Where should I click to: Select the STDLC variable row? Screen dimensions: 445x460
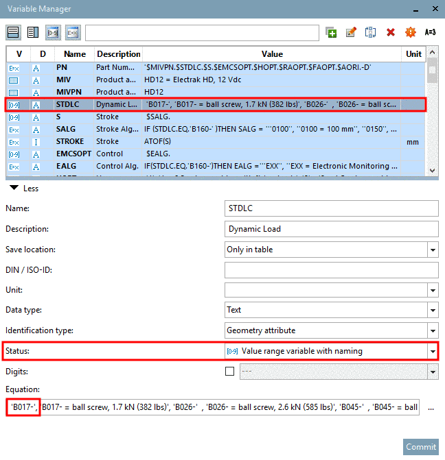coord(216,105)
